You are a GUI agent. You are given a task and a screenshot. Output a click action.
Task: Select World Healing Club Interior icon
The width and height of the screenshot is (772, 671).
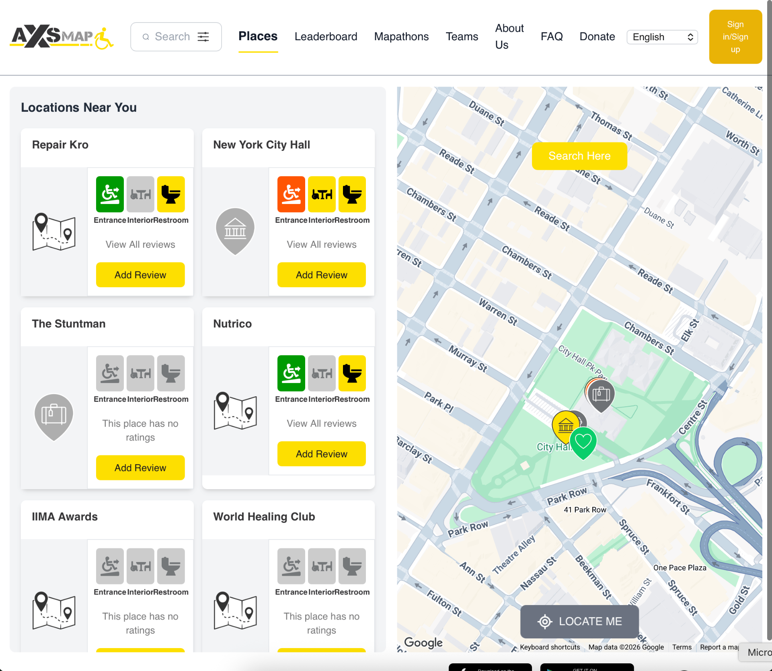[x=322, y=566]
